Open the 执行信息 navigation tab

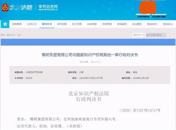pos(77,24)
